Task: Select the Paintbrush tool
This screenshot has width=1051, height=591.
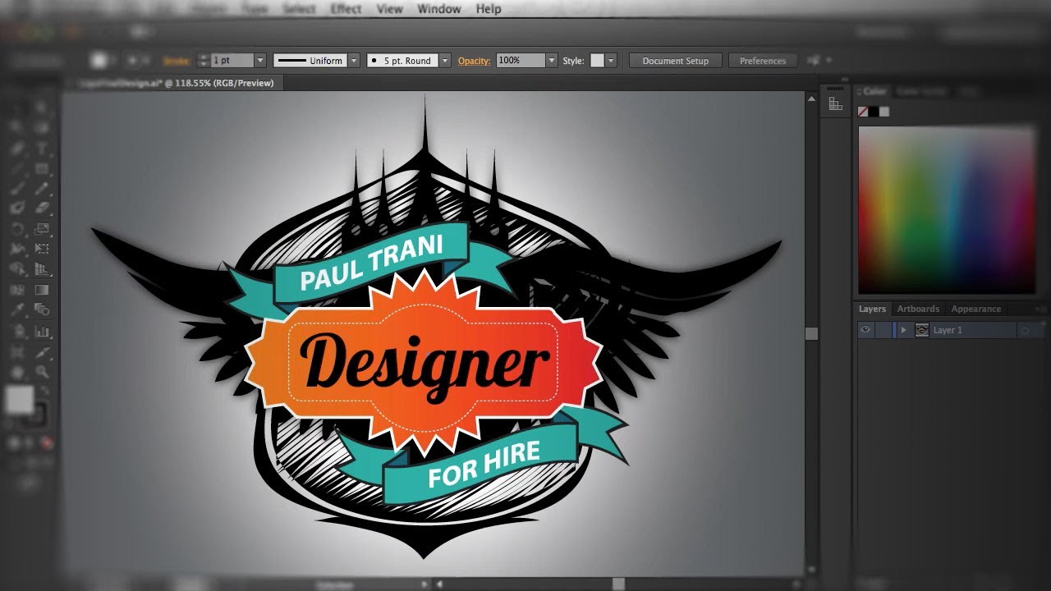Action: (18, 188)
